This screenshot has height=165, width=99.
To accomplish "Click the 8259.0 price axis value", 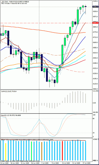I will coord(96,74).
